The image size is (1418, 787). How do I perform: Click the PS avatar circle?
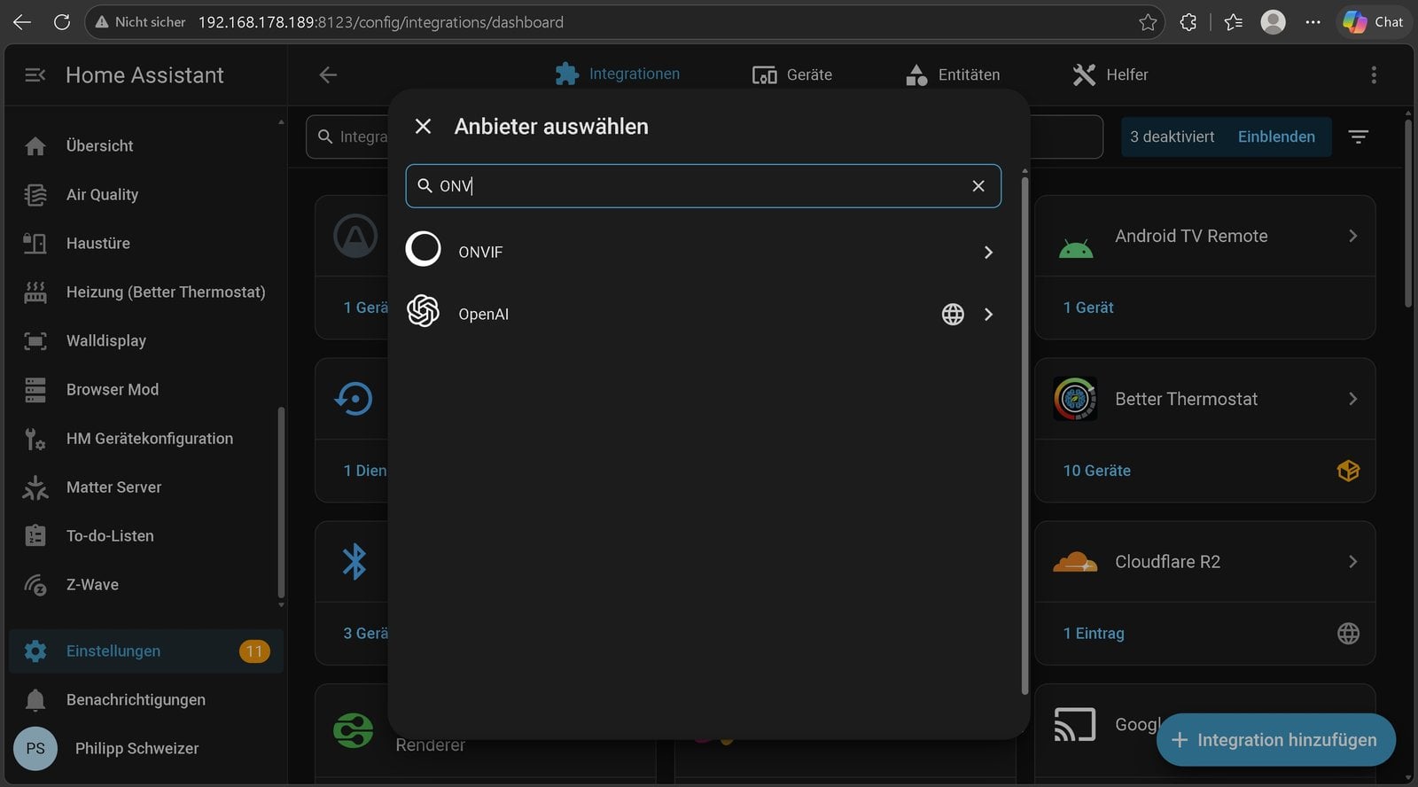click(x=35, y=748)
